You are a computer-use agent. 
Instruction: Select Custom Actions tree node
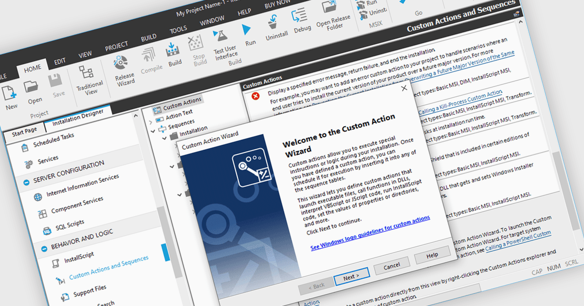pos(182,103)
